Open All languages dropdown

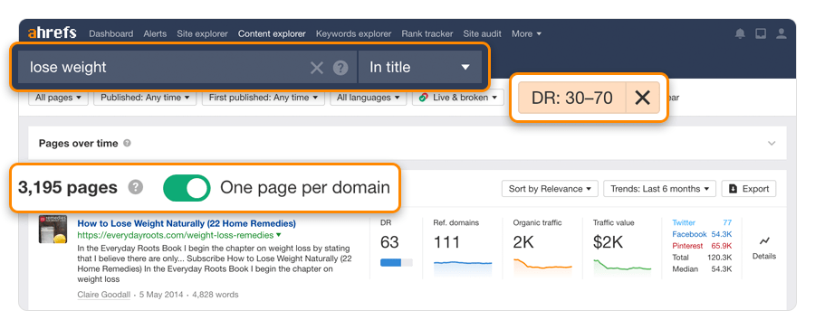pyautogui.click(x=368, y=98)
